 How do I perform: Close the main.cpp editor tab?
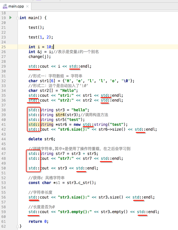[27, 6]
